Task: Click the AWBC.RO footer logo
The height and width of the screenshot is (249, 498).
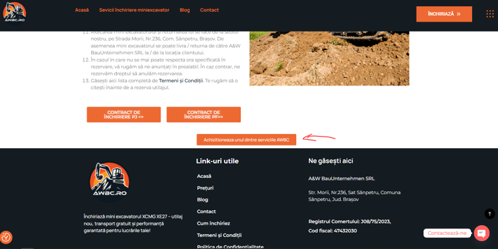Action: click(x=110, y=180)
